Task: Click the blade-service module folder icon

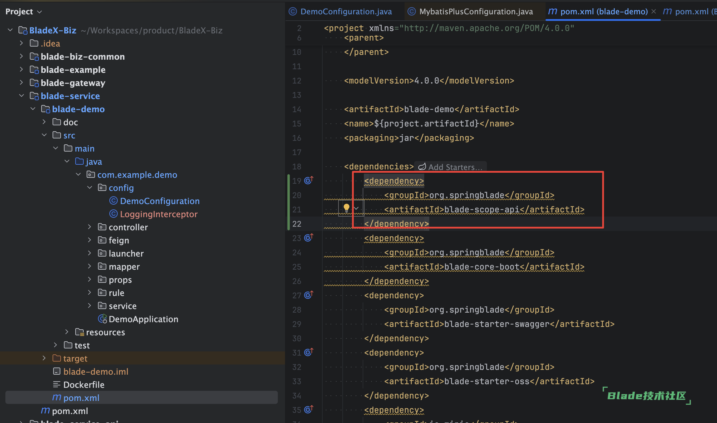Action: 34,96
